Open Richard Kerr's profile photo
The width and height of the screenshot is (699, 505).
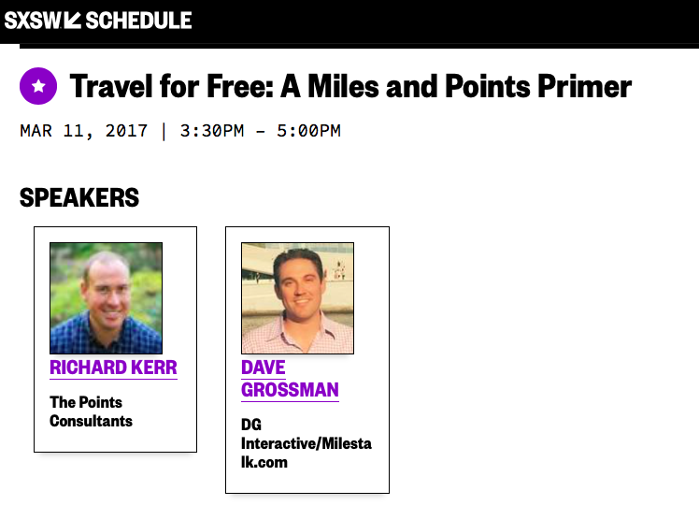107,298
